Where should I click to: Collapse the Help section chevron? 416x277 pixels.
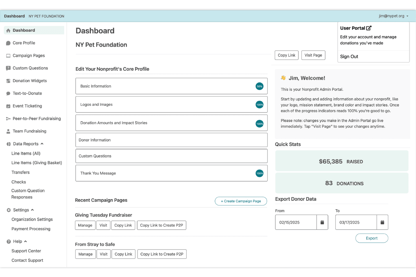pyautogui.click(x=26, y=241)
